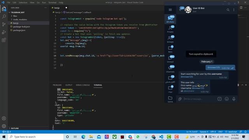
Task: Split the VS Code editor to the right
Action: pyautogui.click(x=241, y=8)
